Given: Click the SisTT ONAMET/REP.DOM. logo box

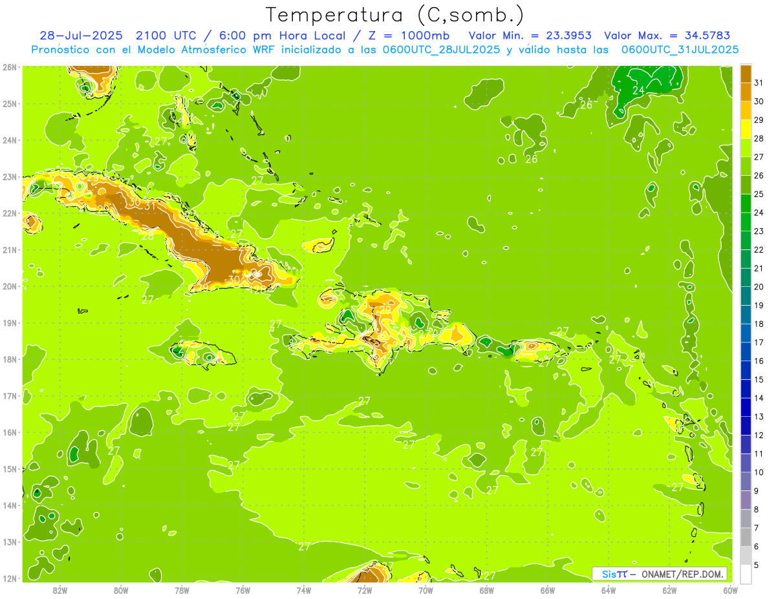Looking at the screenshot, I should point(660,574).
